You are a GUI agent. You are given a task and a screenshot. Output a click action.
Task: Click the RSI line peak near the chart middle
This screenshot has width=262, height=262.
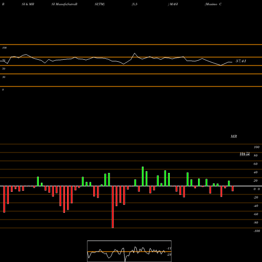click(x=135, y=53)
